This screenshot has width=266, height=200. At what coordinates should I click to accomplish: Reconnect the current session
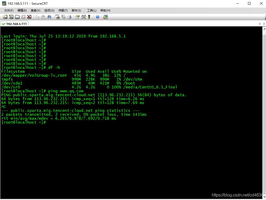tap(23, 17)
